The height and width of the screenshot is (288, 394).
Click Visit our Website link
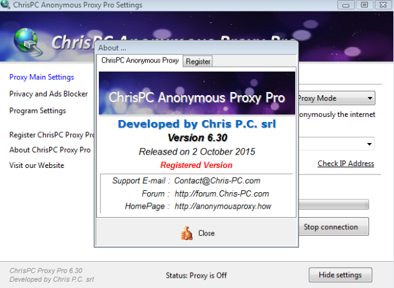pos(37,165)
